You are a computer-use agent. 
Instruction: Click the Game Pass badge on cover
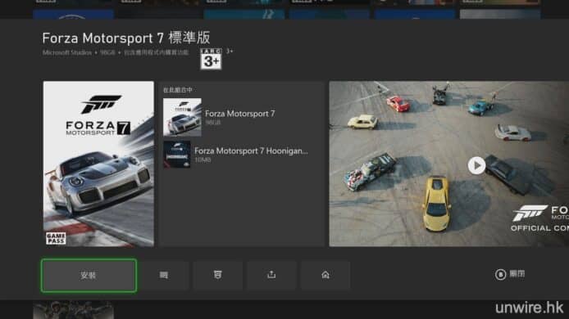[56, 238]
